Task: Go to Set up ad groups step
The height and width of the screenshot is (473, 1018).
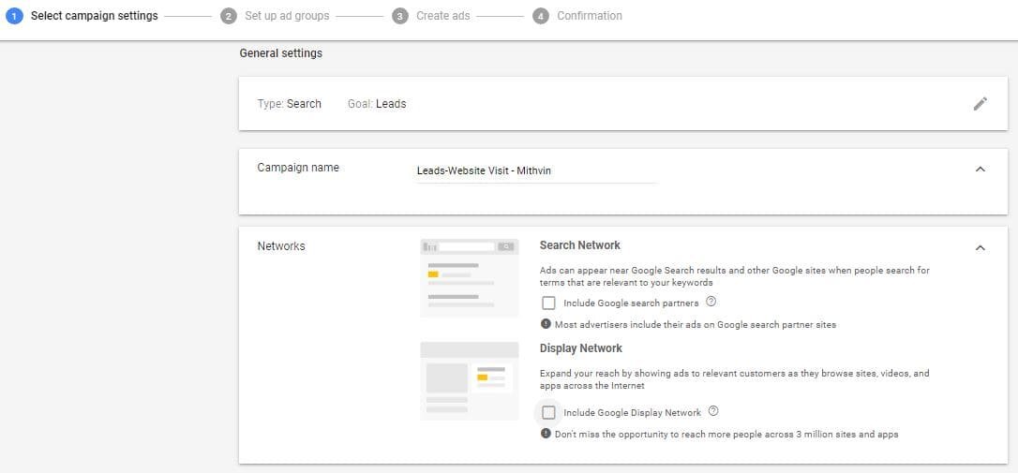Action: coord(287,16)
